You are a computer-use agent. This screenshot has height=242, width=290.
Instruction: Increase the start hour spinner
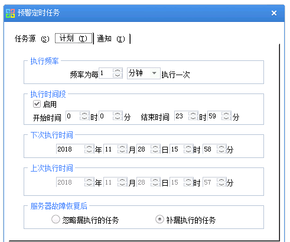[84, 114]
